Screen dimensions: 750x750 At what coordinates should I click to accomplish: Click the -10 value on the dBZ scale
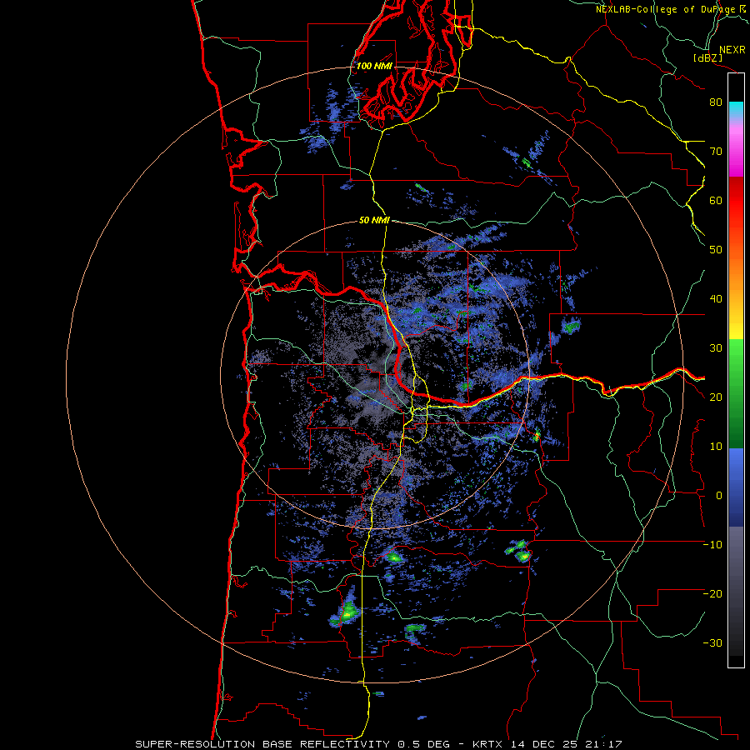coord(712,545)
